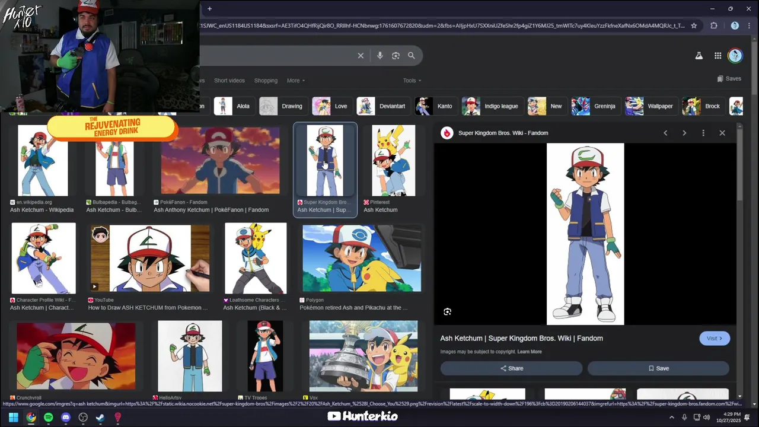Submit search with magnifier icon
Viewport: 759px width, 427px height.
pos(412,55)
